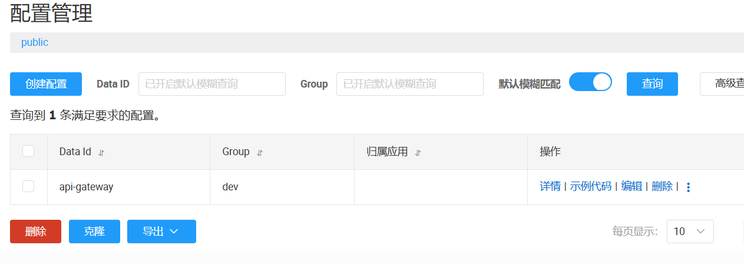
Task: Focus the Group search input field
Action: [x=409, y=84]
